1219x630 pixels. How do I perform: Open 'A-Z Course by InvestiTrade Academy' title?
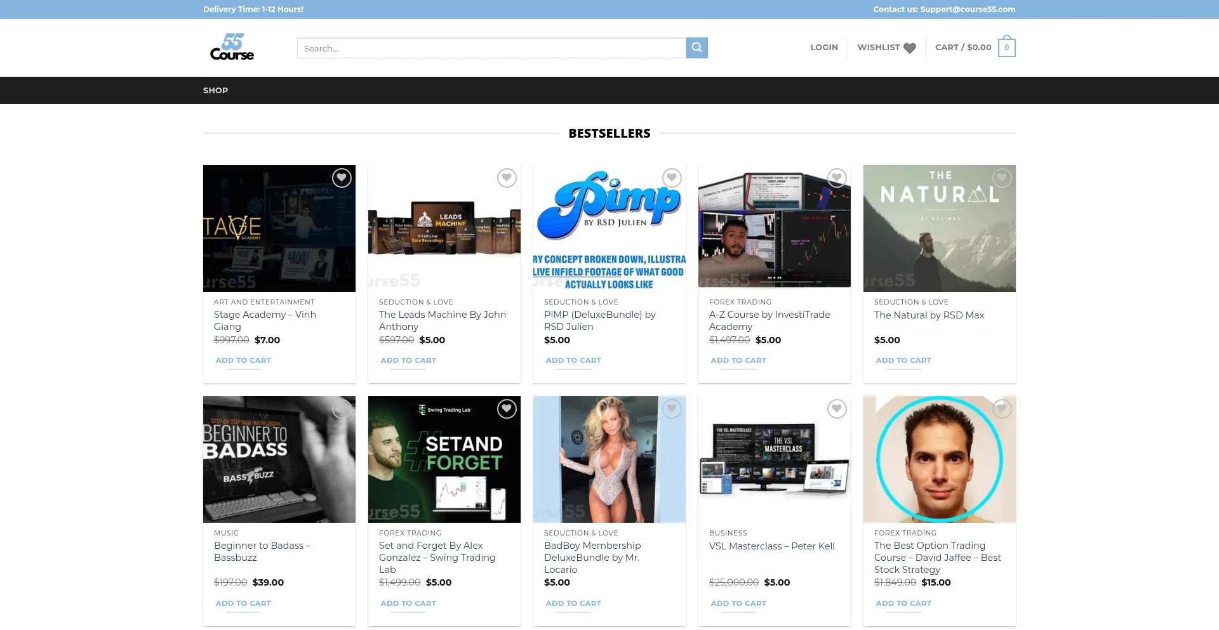point(769,320)
